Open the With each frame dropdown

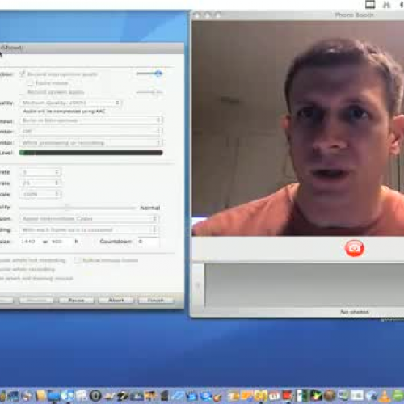pyautogui.click(x=89, y=229)
